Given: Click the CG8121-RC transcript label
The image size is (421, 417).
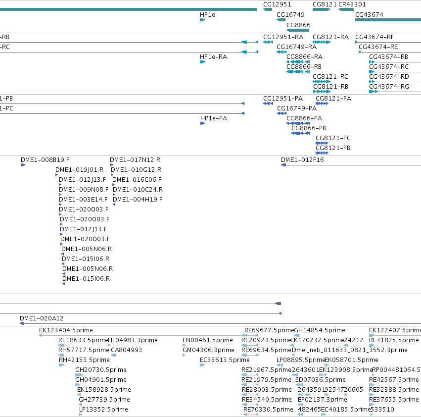Looking at the screenshot, I should [330, 77].
